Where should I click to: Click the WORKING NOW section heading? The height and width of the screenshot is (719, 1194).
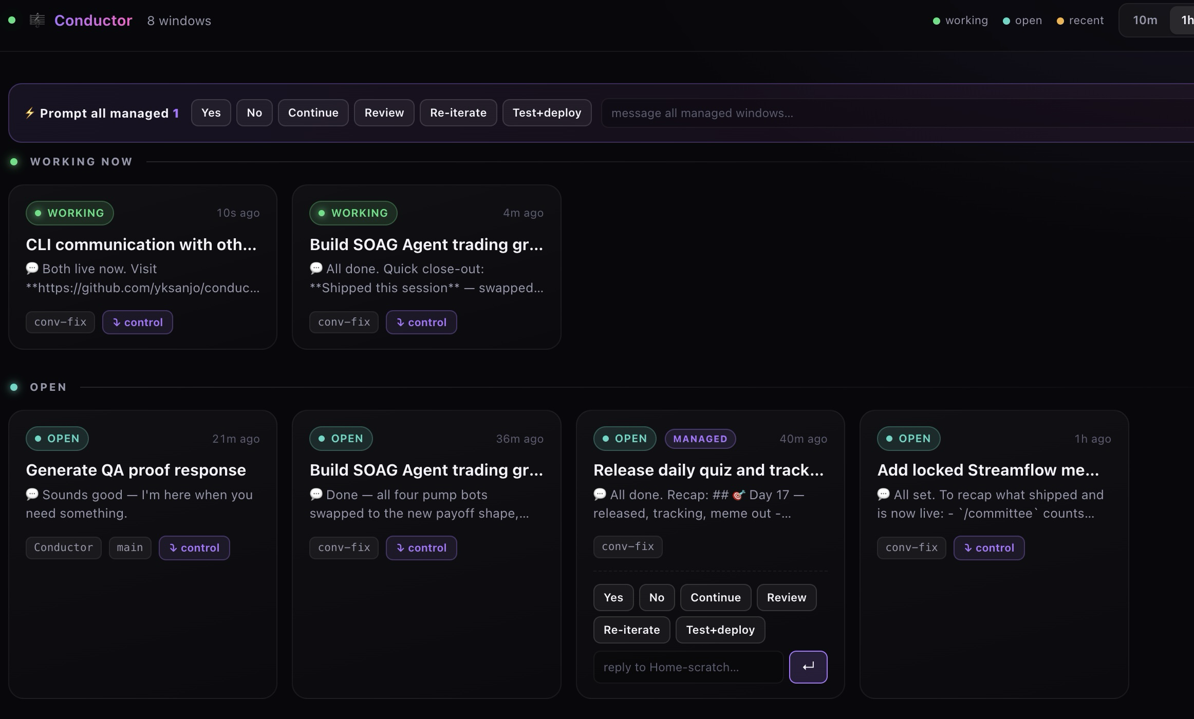(81, 162)
